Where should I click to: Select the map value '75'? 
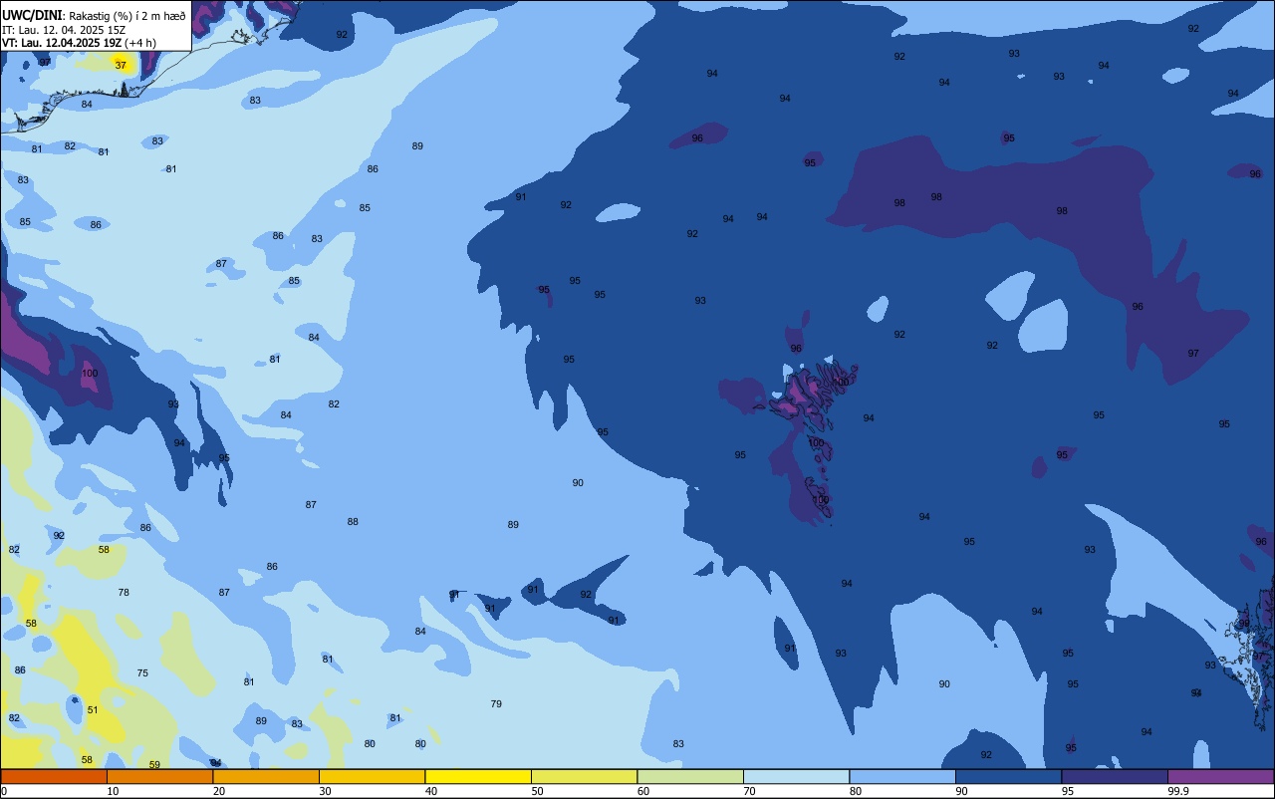(x=142, y=673)
